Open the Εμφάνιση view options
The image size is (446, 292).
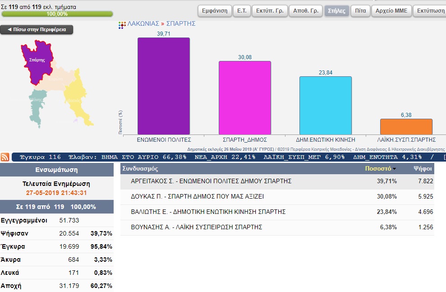tap(215, 11)
